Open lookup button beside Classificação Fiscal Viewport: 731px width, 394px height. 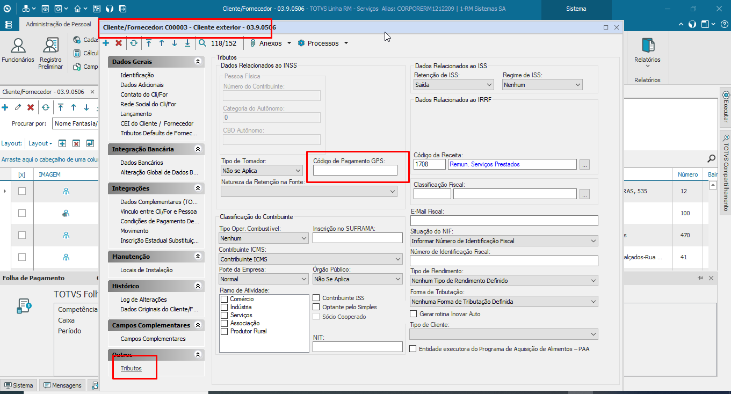click(x=584, y=194)
